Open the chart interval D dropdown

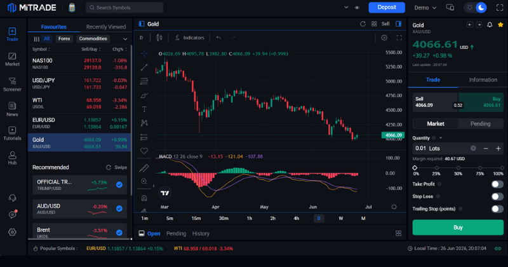tap(141, 38)
